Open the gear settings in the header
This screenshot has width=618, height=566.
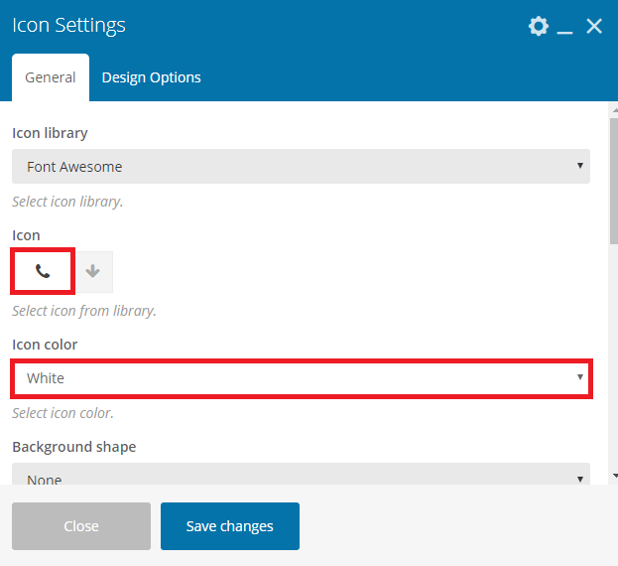tap(538, 27)
